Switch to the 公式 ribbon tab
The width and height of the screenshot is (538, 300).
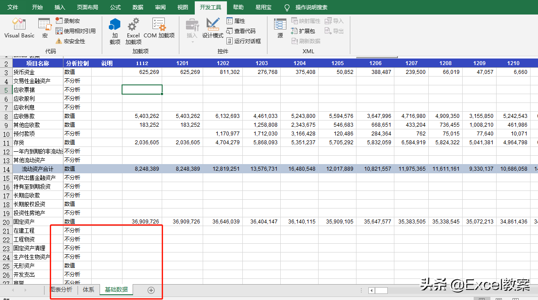[x=115, y=7]
